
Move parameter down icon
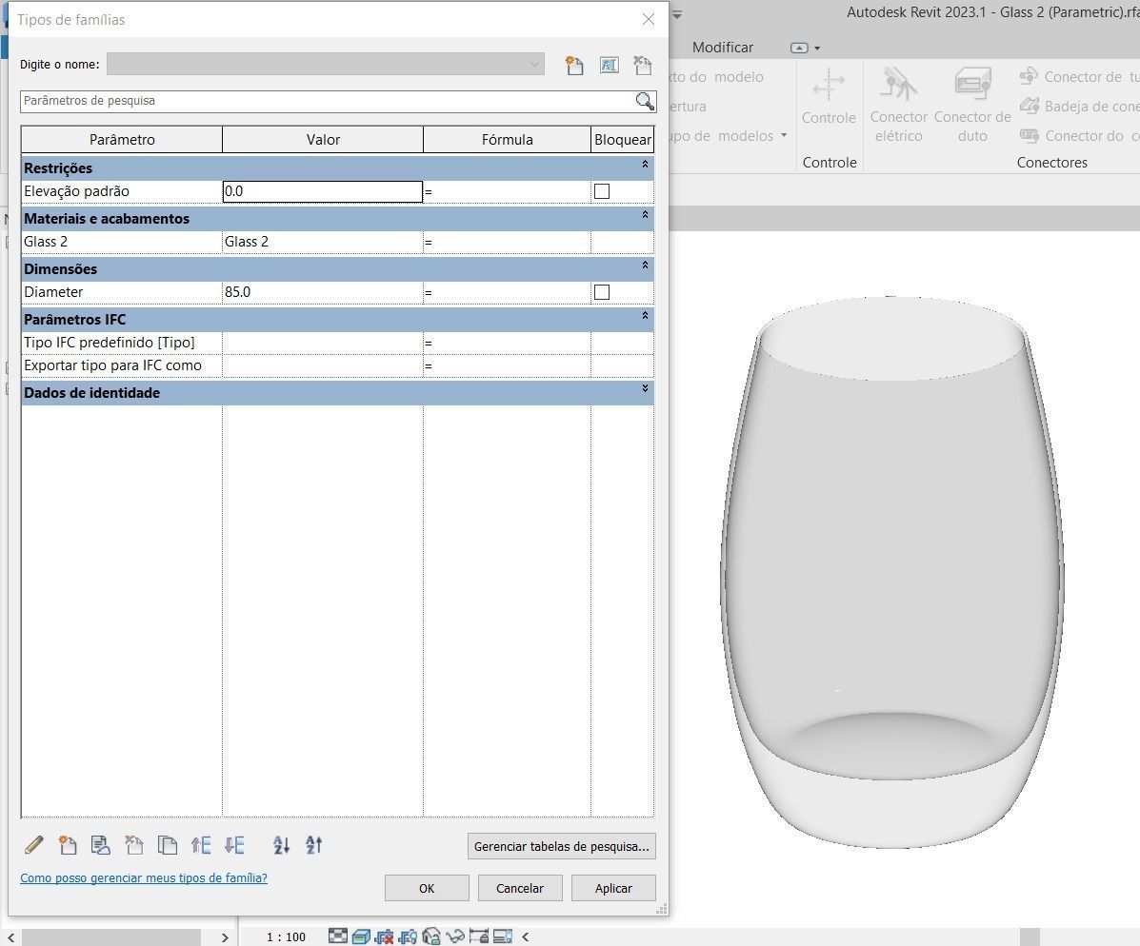click(234, 845)
